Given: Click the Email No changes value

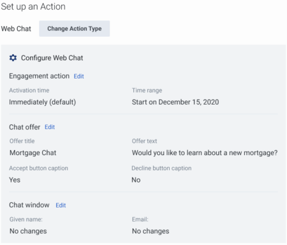Looking at the screenshot, I should [151, 231].
